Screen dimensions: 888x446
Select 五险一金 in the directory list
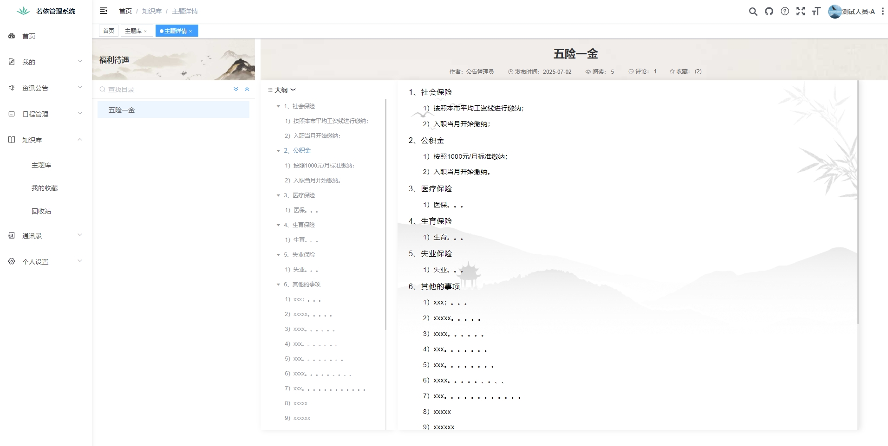pyautogui.click(x=173, y=110)
